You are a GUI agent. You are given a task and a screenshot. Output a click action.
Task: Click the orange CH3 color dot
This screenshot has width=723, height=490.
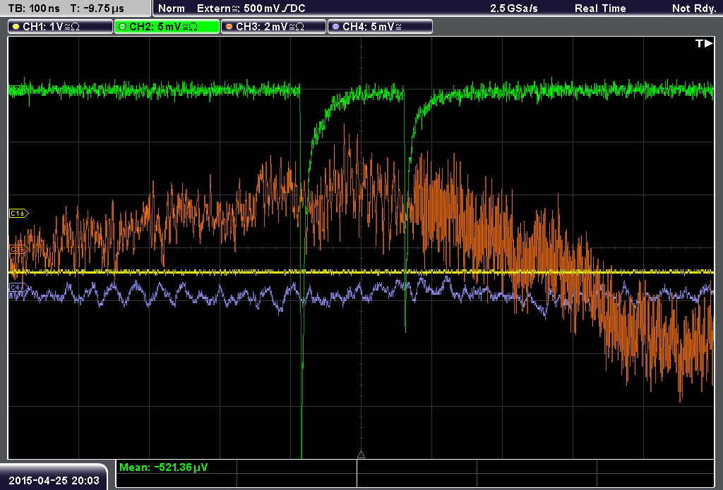[229, 27]
